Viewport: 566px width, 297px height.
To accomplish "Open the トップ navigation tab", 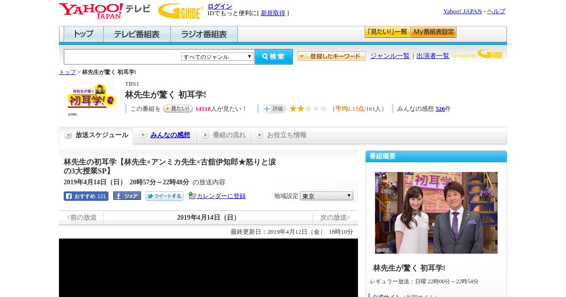I will coord(83,34).
